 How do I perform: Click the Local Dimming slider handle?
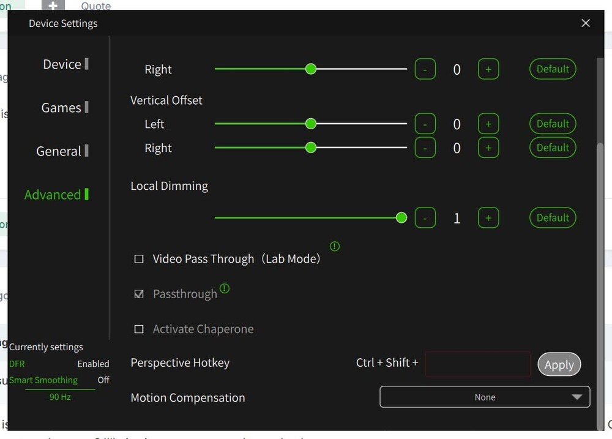401,218
